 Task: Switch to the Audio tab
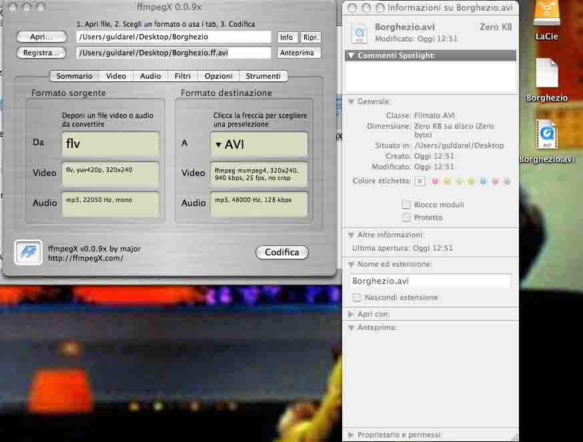tap(150, 76)
